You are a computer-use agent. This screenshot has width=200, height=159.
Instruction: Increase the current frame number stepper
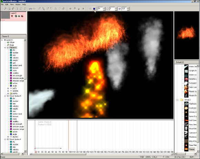(104, 8)
